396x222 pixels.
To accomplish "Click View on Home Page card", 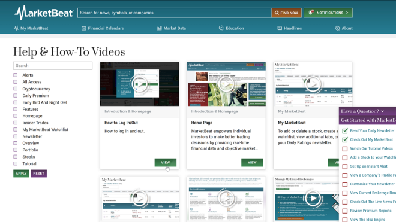I will coord(252,163).
